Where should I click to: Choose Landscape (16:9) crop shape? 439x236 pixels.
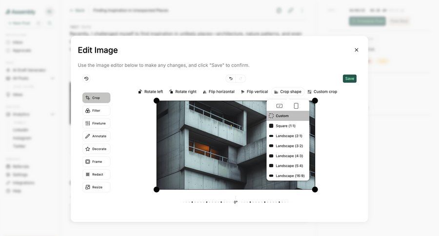[288, 176]
